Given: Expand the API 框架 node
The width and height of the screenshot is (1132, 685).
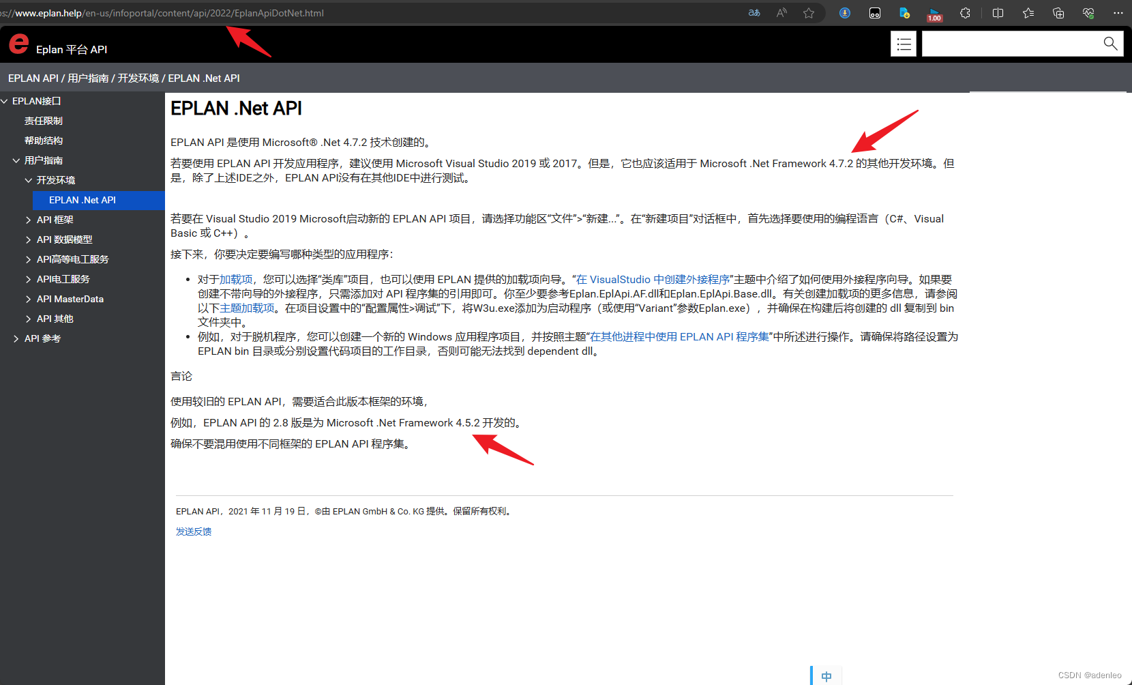Looking at the screenshot, I should (29, 220).
